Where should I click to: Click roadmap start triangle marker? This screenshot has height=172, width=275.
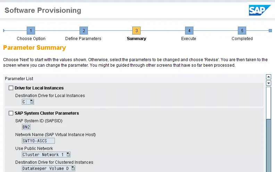[x=4, y=31]
